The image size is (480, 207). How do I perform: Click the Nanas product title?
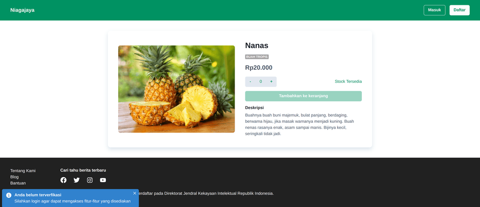257,45
